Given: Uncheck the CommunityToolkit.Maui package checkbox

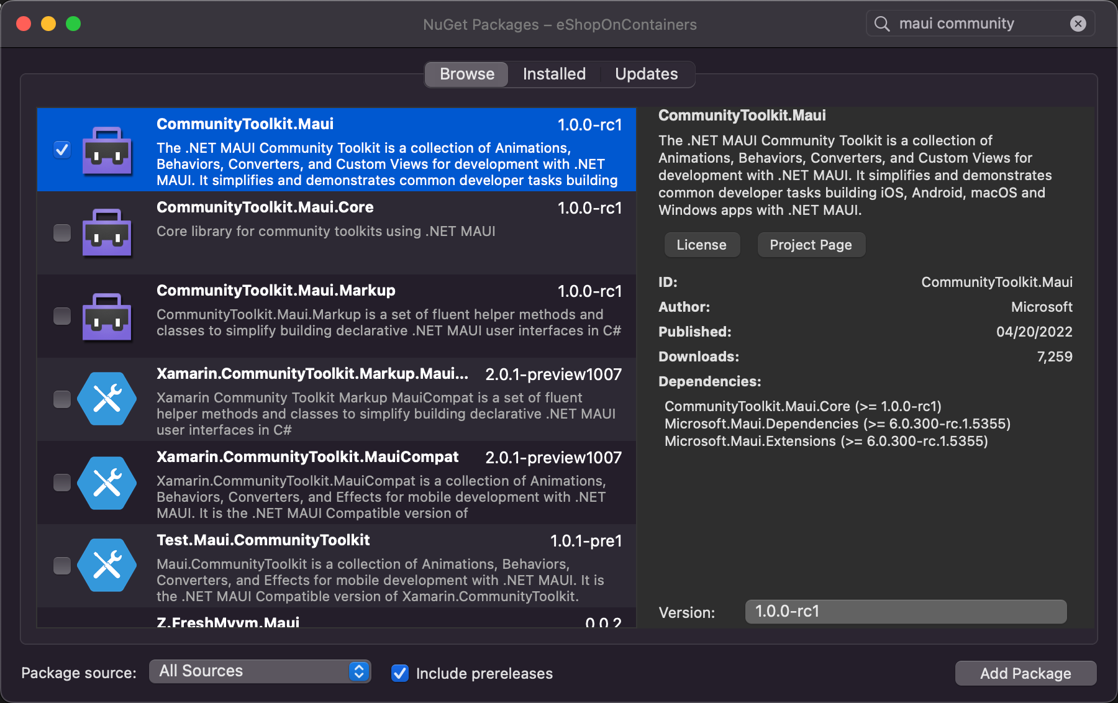Looking at the screenshot, I should [62, 150].
